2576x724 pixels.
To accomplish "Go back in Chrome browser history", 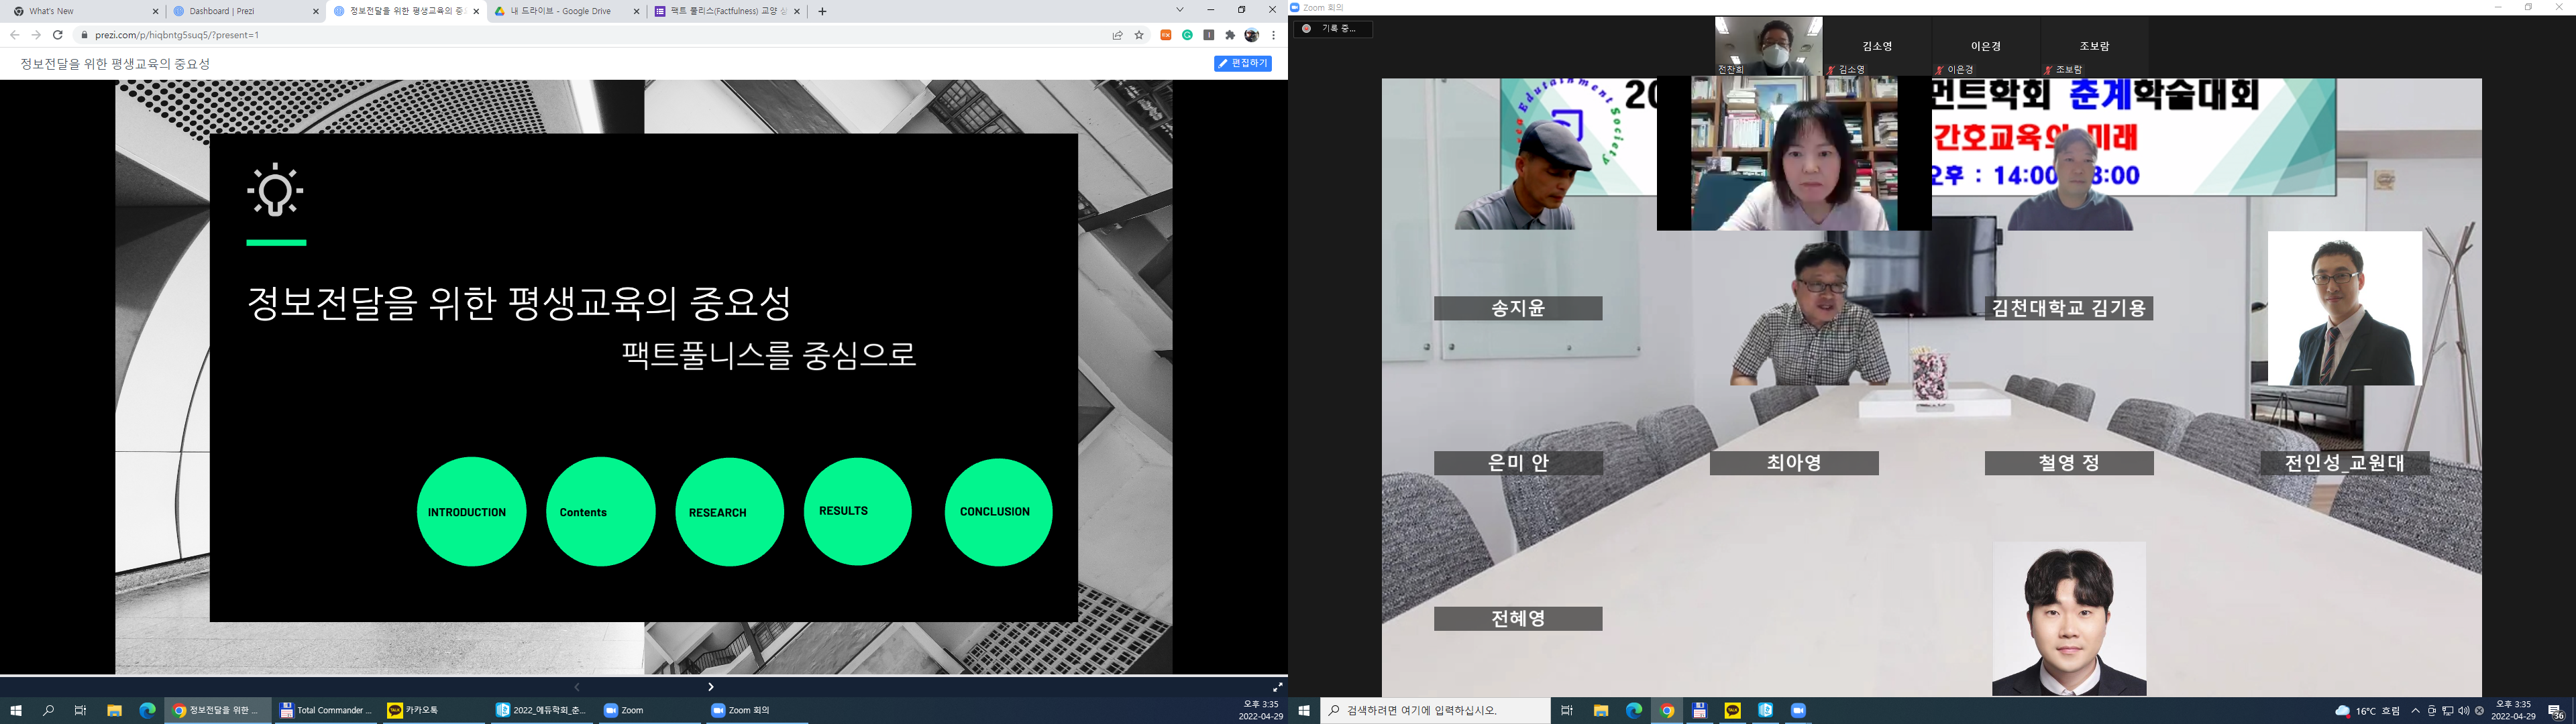I will point(14,35).
